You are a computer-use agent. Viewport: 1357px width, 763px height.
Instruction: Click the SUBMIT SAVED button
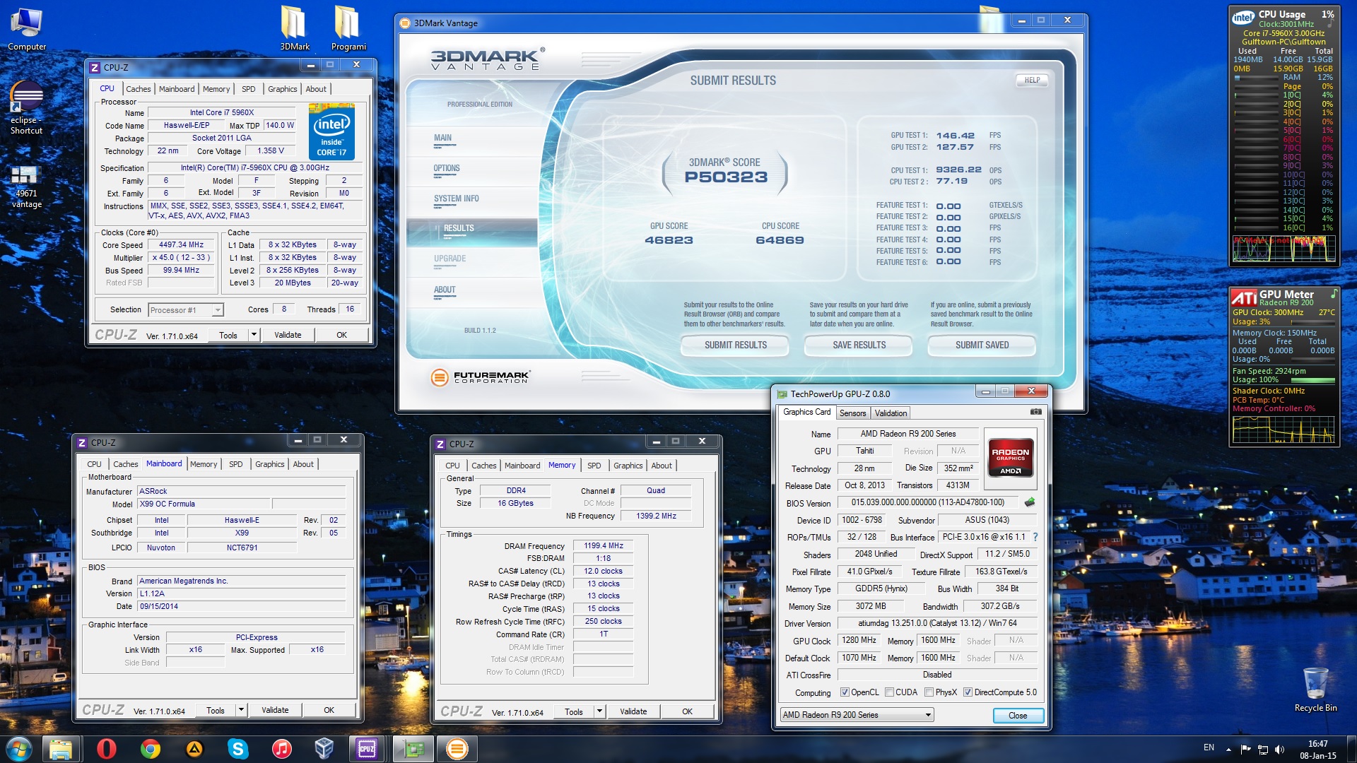coord(982,345)
